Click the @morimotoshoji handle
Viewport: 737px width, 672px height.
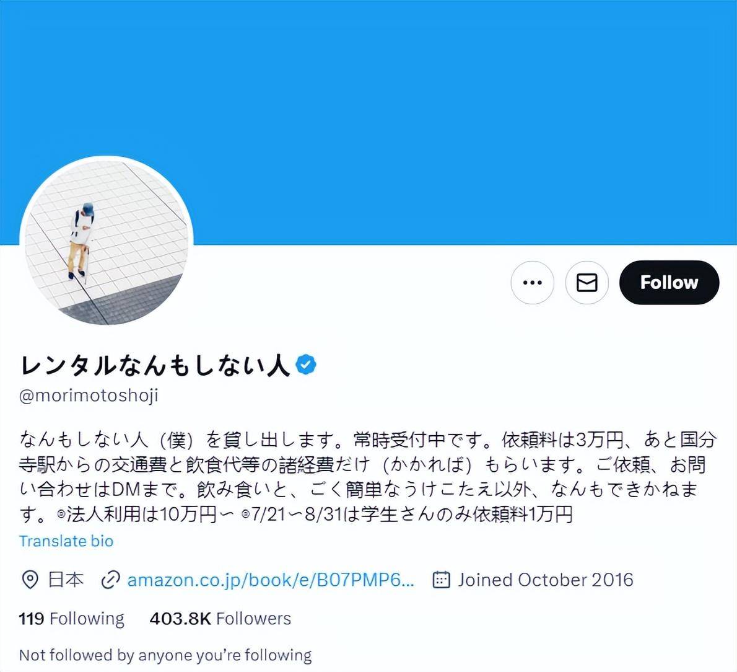[x=89, y=396]
